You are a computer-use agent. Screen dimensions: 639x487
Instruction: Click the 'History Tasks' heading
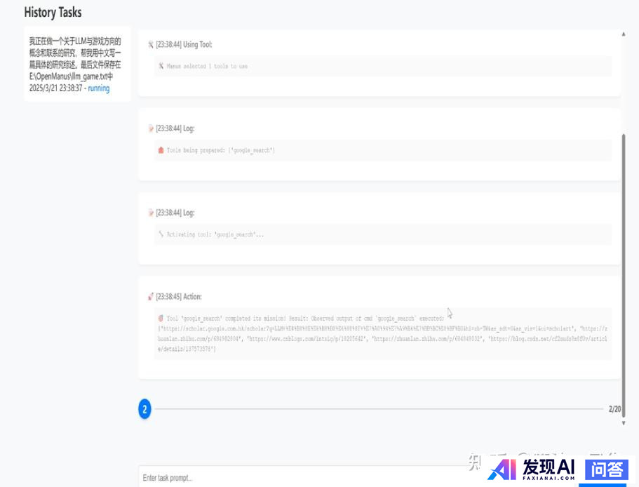[53, 12]
